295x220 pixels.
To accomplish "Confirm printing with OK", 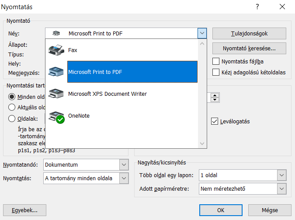I will pos(221,210).
